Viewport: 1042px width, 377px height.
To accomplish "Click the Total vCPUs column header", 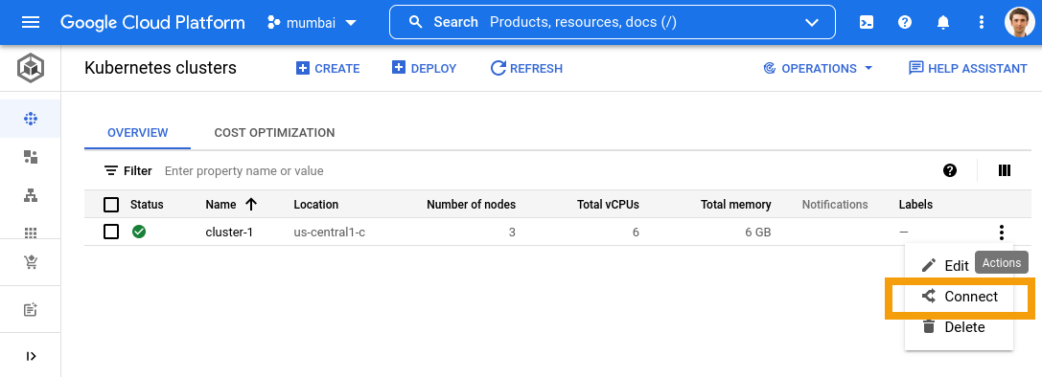I will click(608, 205).
